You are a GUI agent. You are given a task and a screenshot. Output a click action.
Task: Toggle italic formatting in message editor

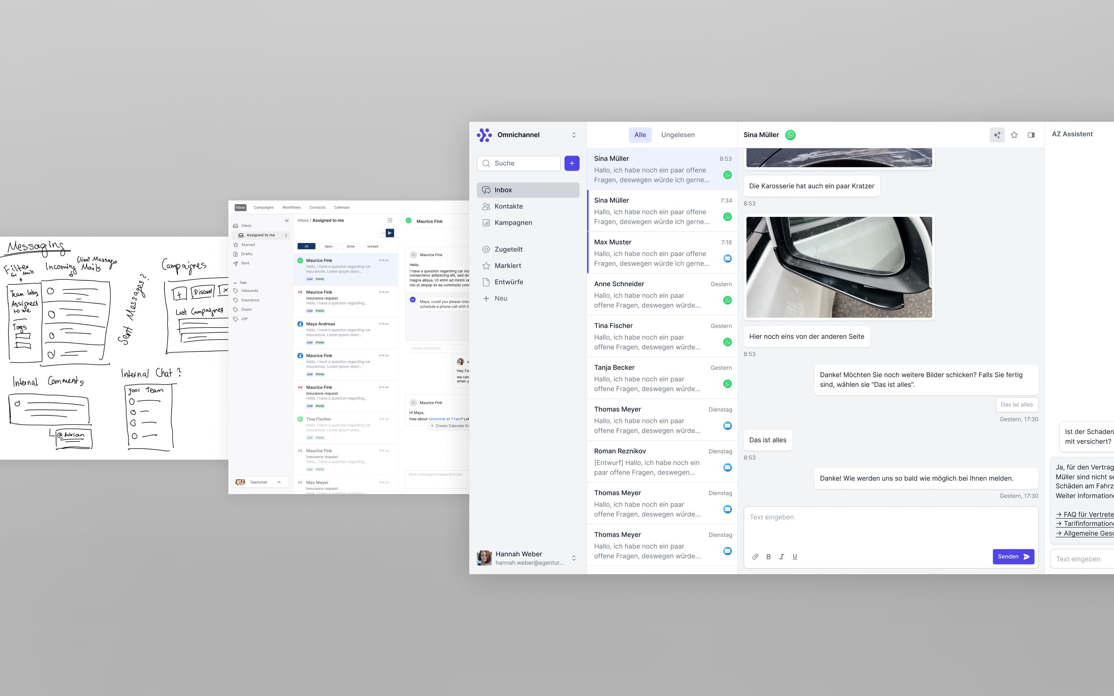pyautogui.click(x=781, y=556)
